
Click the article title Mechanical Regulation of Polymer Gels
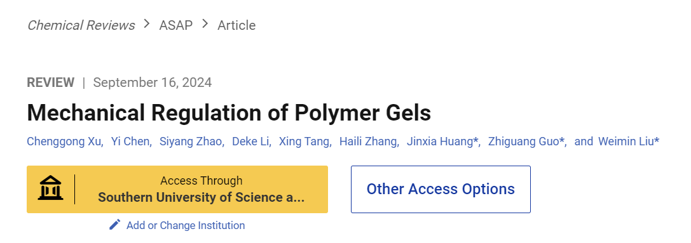229,113
